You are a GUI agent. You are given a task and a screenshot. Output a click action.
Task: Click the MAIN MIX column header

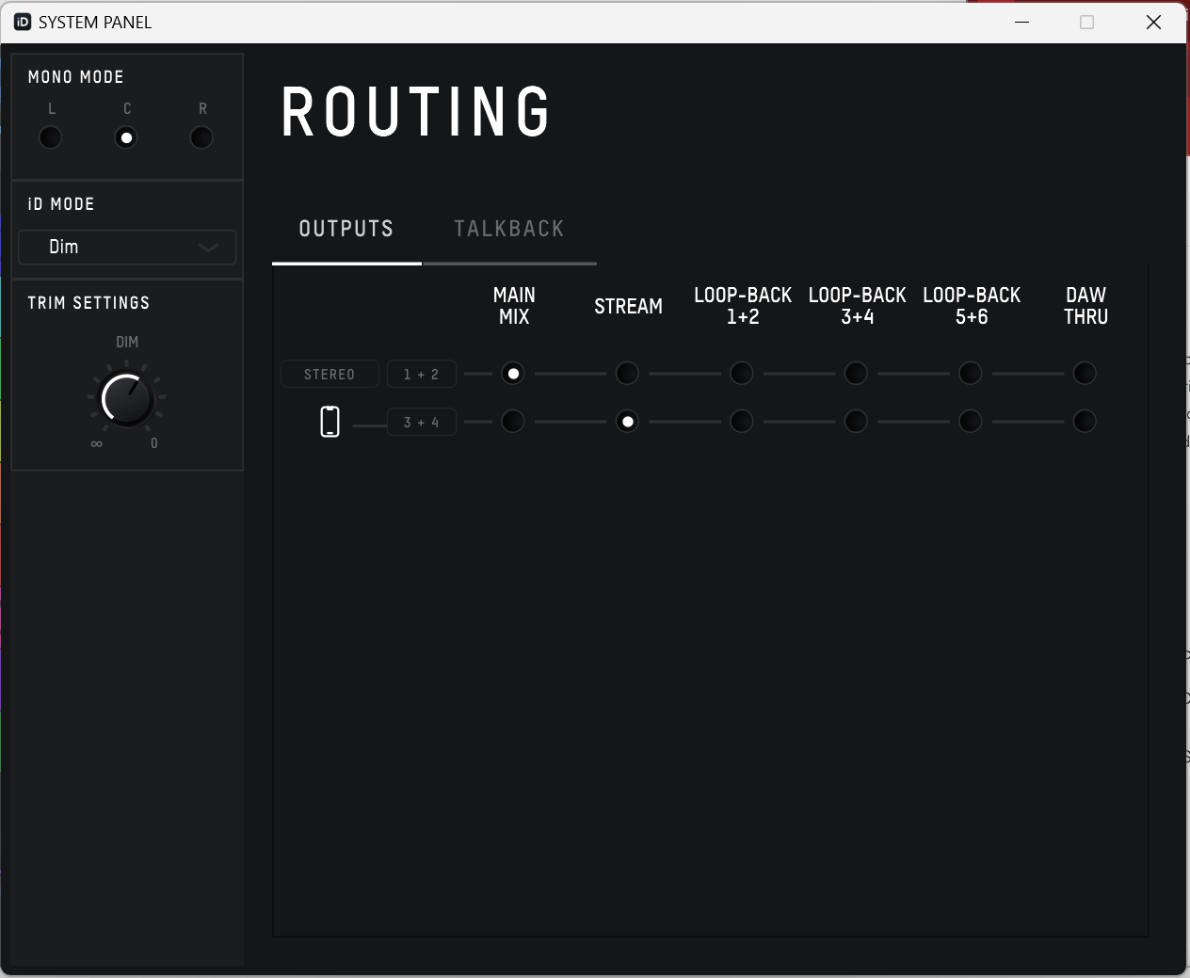pos(514,306)
